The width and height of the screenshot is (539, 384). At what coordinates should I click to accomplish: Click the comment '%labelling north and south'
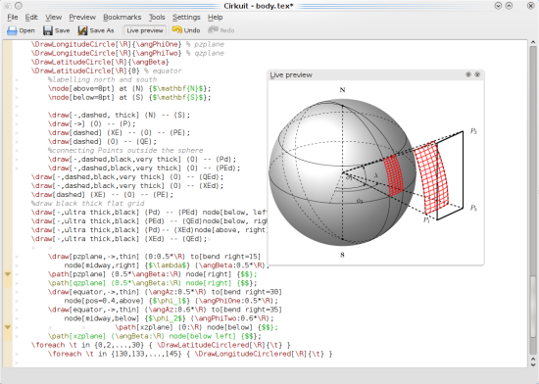[x=103, y=79]
